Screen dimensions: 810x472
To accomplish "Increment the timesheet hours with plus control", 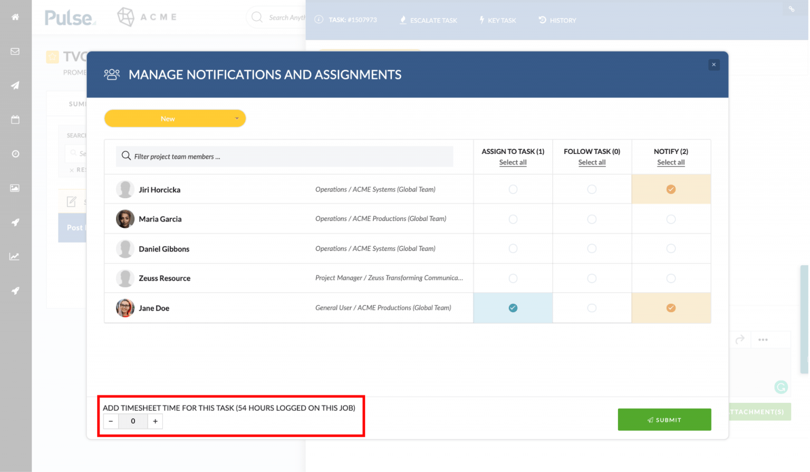I will pyautogui.click(x=155, y=421).
